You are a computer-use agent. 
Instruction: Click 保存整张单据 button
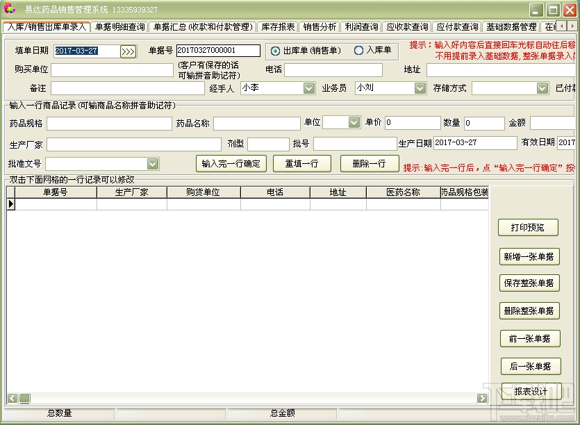529,283
